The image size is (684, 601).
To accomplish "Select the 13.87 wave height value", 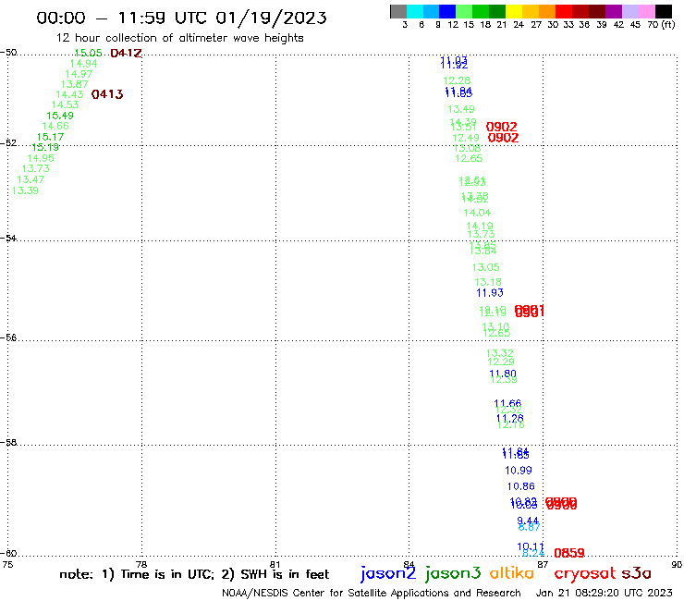I will tap(75, 84).
